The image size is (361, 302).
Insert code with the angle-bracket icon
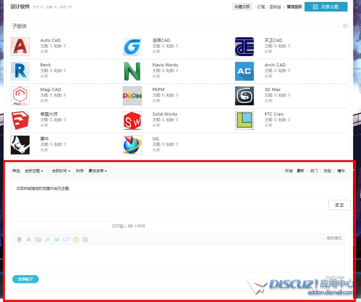66,240
